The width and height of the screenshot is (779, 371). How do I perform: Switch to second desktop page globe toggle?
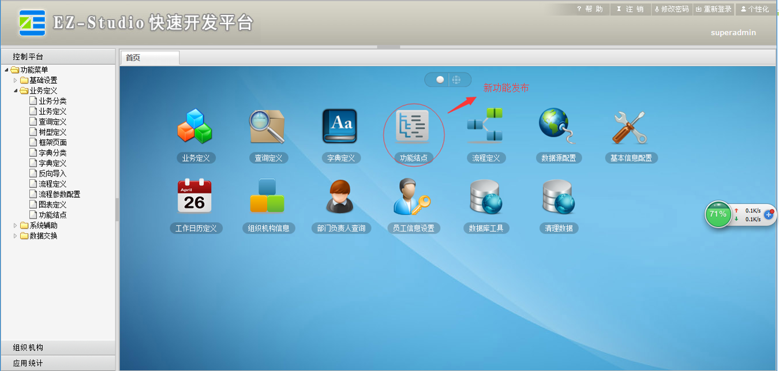pos(456,80)
